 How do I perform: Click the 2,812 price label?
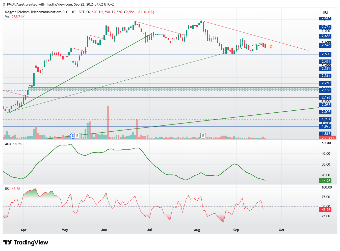[x=326, y=18]
